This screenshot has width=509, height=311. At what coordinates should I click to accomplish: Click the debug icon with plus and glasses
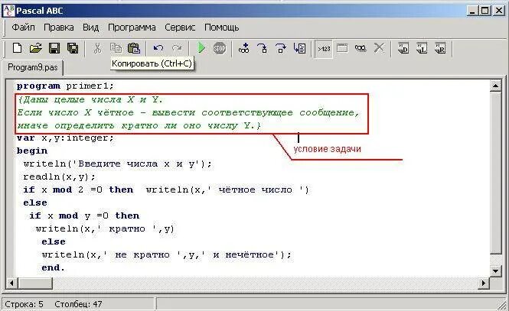click(x=244, y=48)
